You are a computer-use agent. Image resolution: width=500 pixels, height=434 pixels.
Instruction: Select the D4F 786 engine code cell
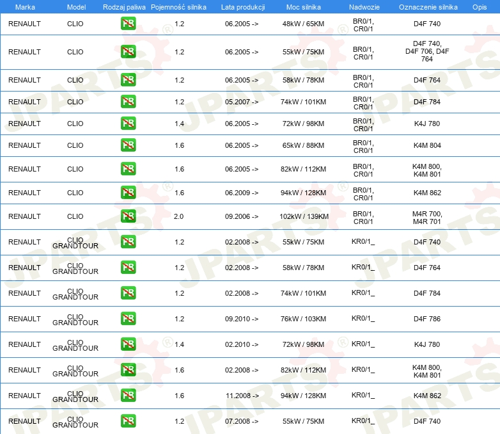(x=427, y=319)
